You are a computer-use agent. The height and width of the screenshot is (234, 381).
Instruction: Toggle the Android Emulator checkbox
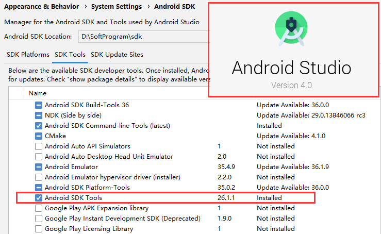coord(38,167)
